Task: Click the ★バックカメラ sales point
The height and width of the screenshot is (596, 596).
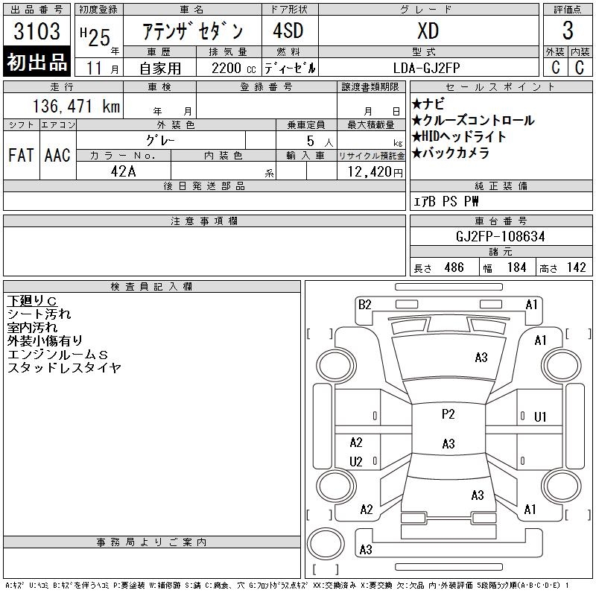Action: (451, 153)
